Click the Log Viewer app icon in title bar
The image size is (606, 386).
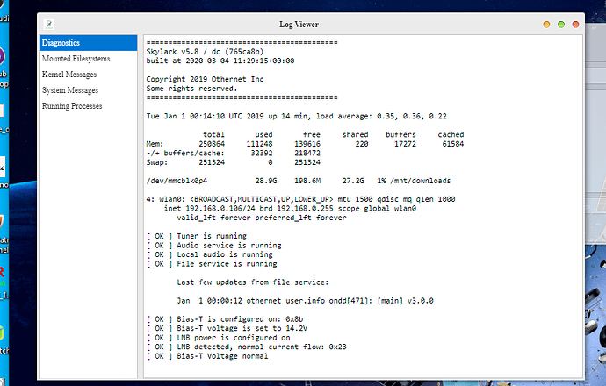[x=52, y=23]
